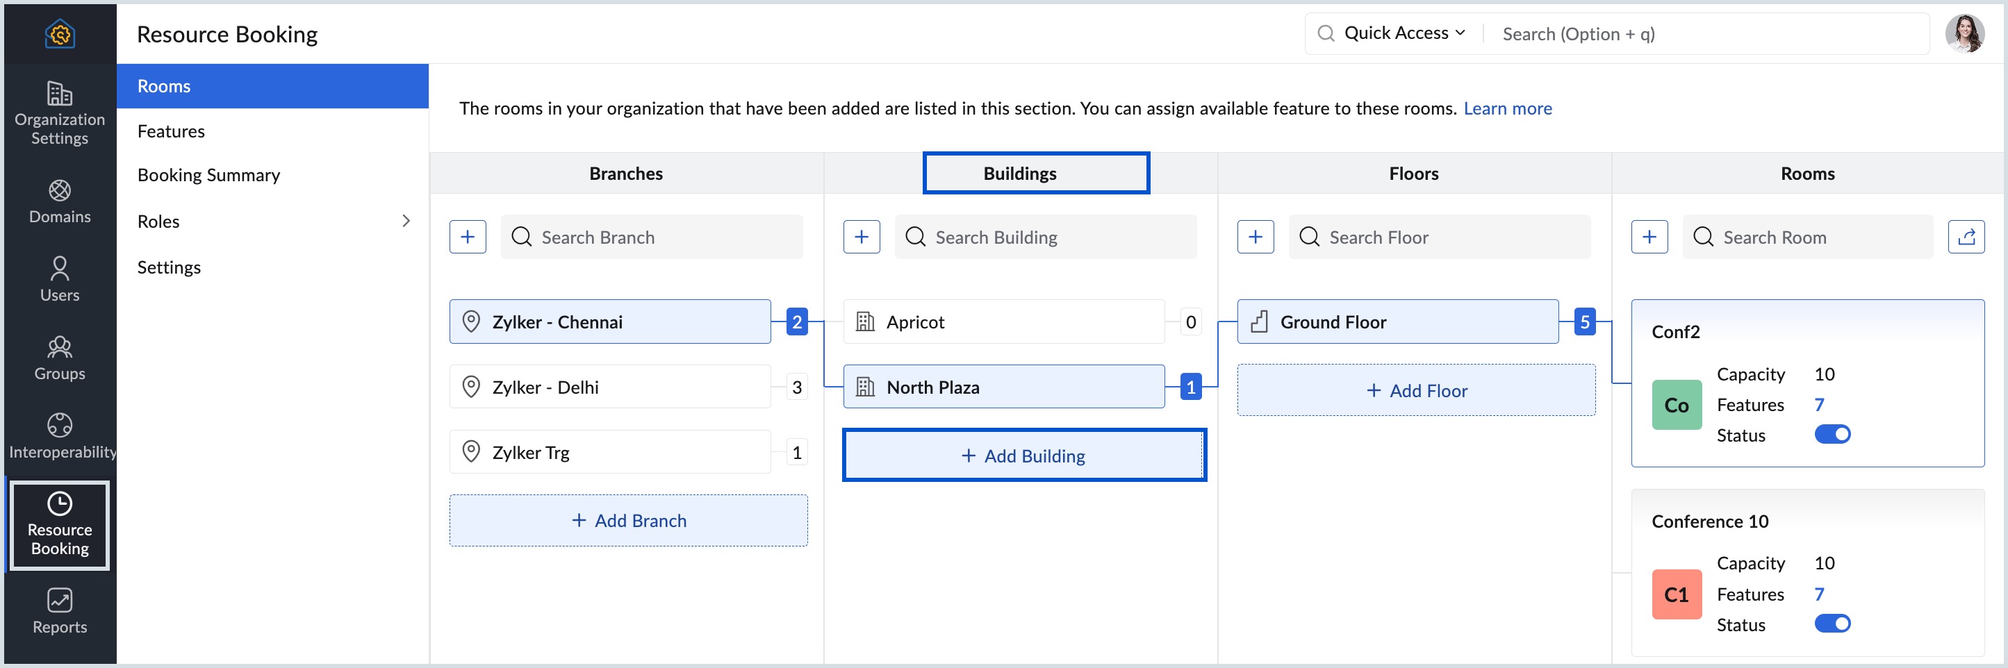Open Organization Settings in sidebar

[x=59, y=113]
